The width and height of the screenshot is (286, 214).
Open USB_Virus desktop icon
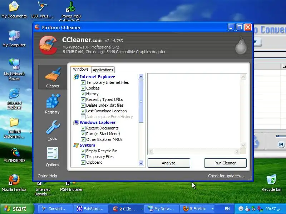coord(43,10)
